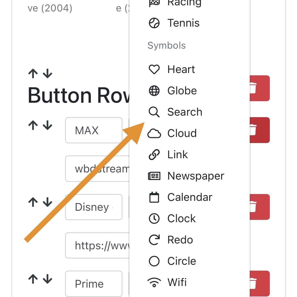297x297 pixels.
Task: Move the Button Row section up
Action: tap(33, 74)
